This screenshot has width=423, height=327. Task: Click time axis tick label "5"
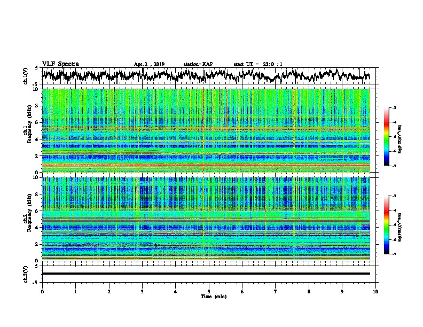pos(209,292)
